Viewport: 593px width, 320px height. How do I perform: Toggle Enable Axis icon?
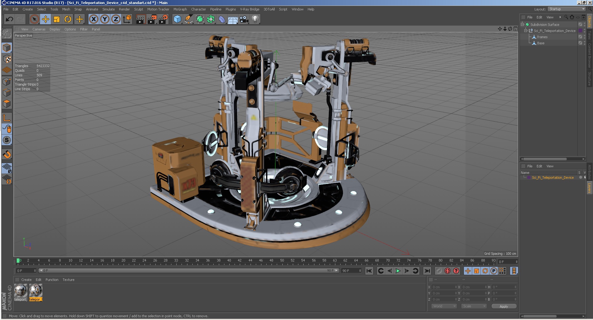pos(7,118)
